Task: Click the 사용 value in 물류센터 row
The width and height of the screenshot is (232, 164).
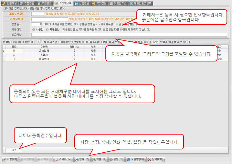Action: (x=93, y=59)
